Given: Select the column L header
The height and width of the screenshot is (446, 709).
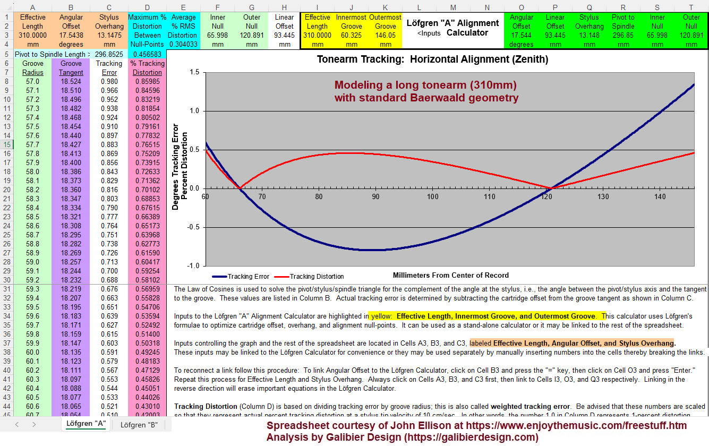Looking at the screenshot, I should [x=420, y=7].
